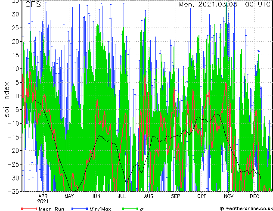273x211 pixels.
Task: Click the 'Mean Run' legend label
Action: tap(51, 209)
